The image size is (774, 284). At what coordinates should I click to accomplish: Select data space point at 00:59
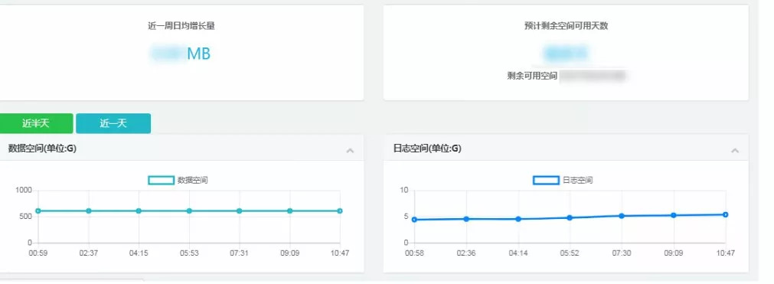pos(38,211)
